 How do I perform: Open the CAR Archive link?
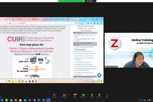(x=86, y=67)
